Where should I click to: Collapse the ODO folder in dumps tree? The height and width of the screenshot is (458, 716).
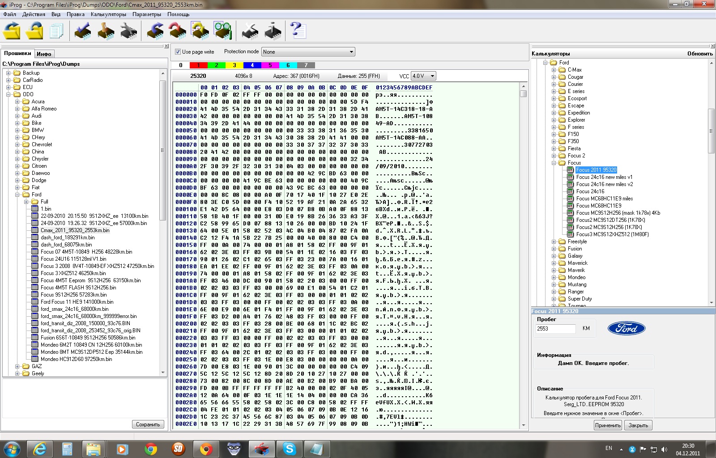click(x=9, y=94)
